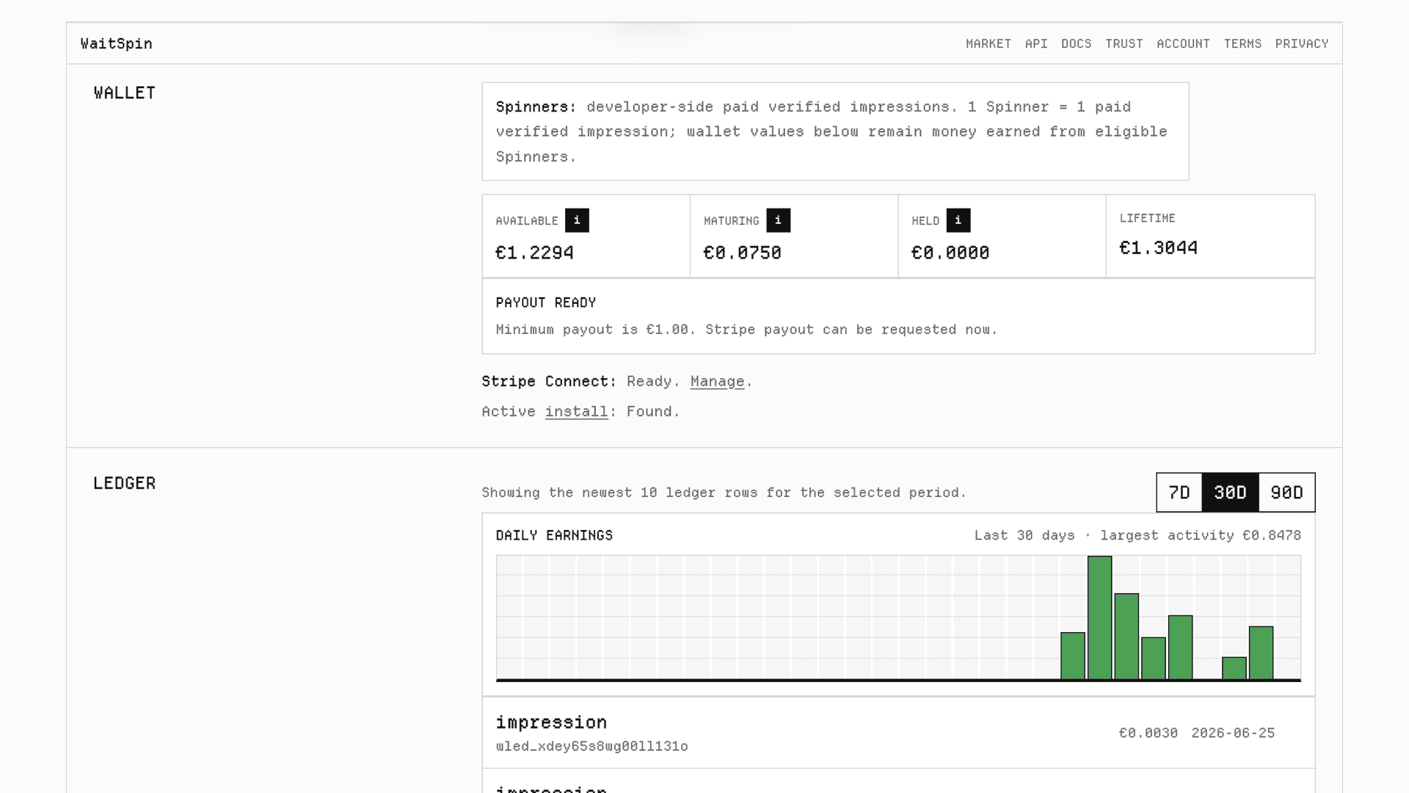This screenshot has width=1409, height=793.
Task: Click the rightmost green earnings bar
Action: (1261, 653)
